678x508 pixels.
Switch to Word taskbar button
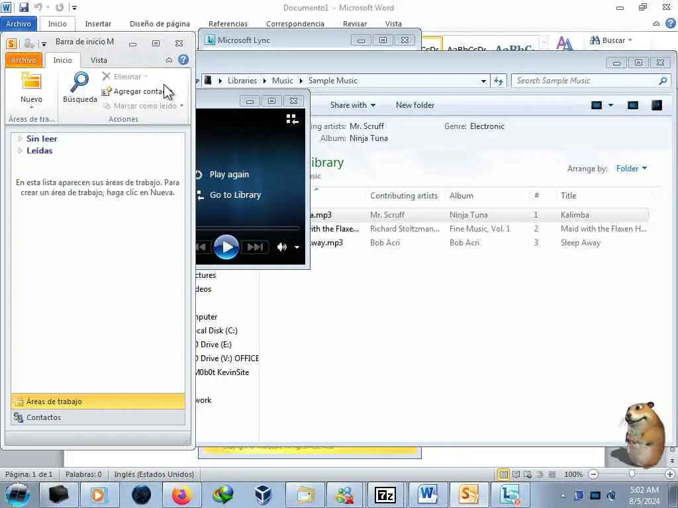[x=428, y=495]
